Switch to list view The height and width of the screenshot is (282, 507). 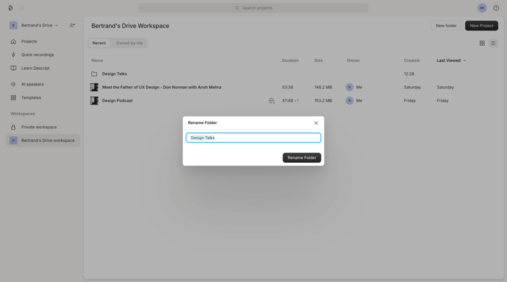click(x=493, y=43)
